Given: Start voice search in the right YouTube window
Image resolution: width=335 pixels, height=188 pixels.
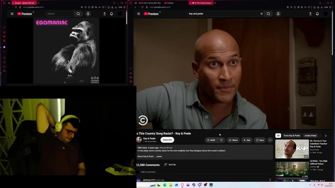Looking at the screenshot, I should 278,14.
